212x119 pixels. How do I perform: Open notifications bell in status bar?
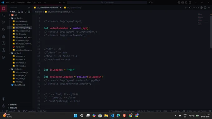210,111
